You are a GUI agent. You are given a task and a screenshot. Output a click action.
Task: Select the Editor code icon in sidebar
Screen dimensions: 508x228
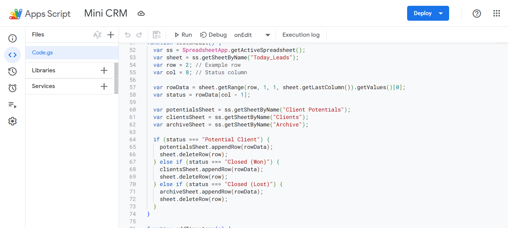pos(12,55)
